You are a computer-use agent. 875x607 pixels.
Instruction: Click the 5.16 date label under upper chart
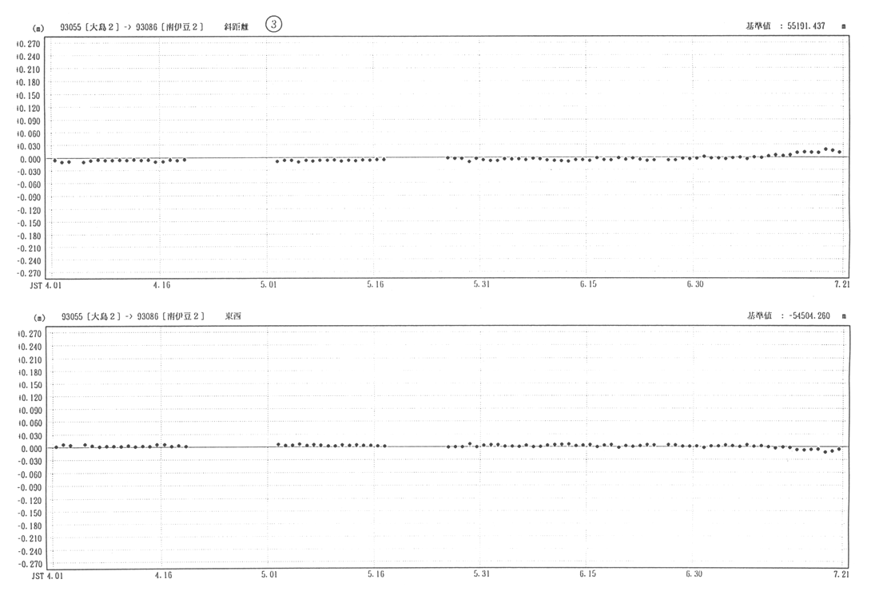[375, 284]
